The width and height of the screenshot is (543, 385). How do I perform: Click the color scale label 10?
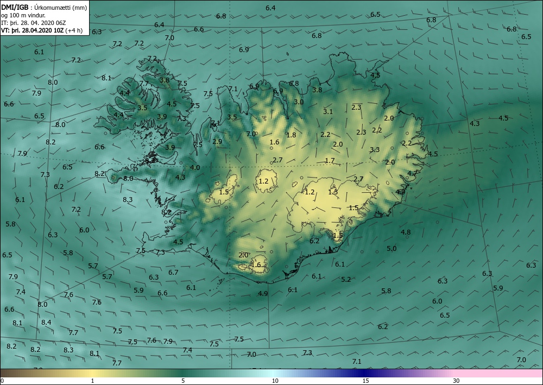[x=275, y=381]
